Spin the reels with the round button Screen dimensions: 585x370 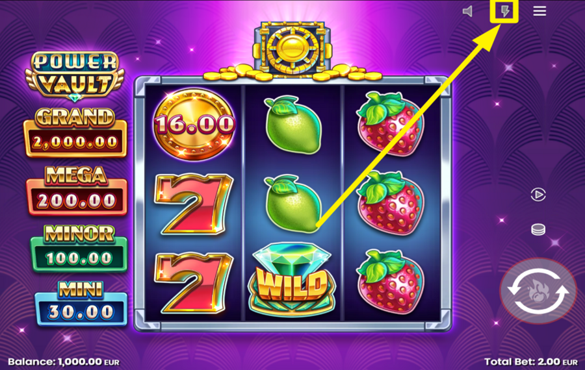538,291
